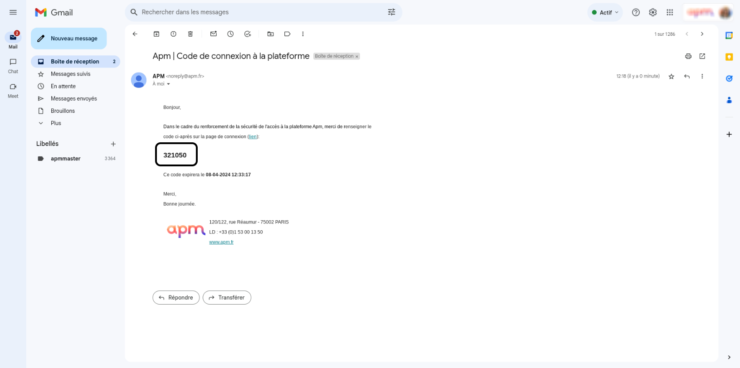Go to the newer message arrow

(687, 34)
